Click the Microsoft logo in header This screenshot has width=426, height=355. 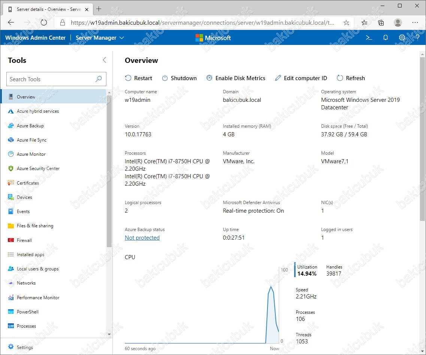[213, 38]
